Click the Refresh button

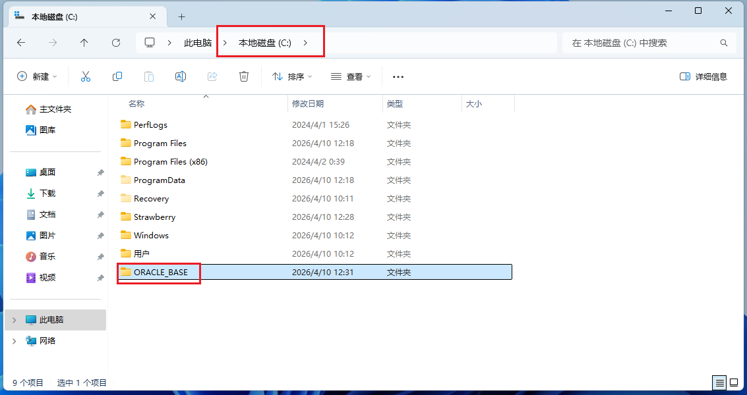click(116, 43)
